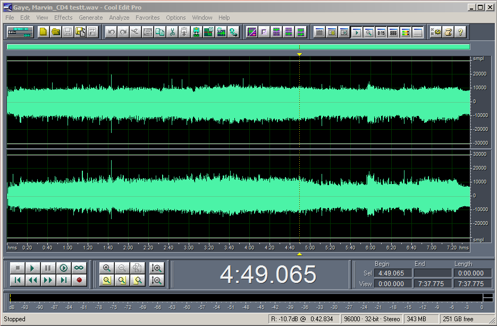Toggle the spectral view icon
497x326 pixels.
(252, 32)
